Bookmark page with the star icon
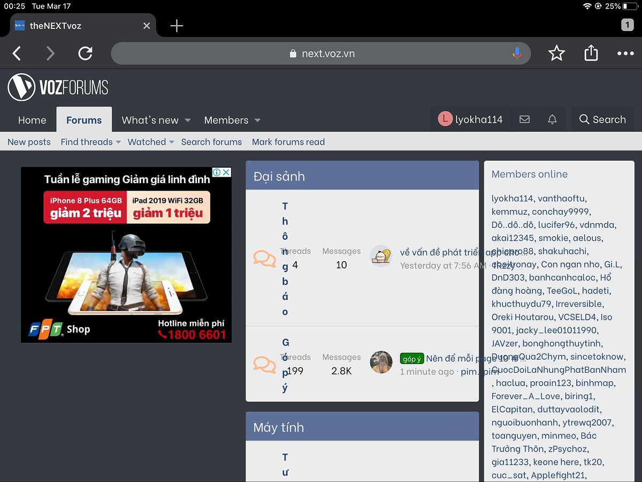The image size is (642, 482). tap(556, 53)
